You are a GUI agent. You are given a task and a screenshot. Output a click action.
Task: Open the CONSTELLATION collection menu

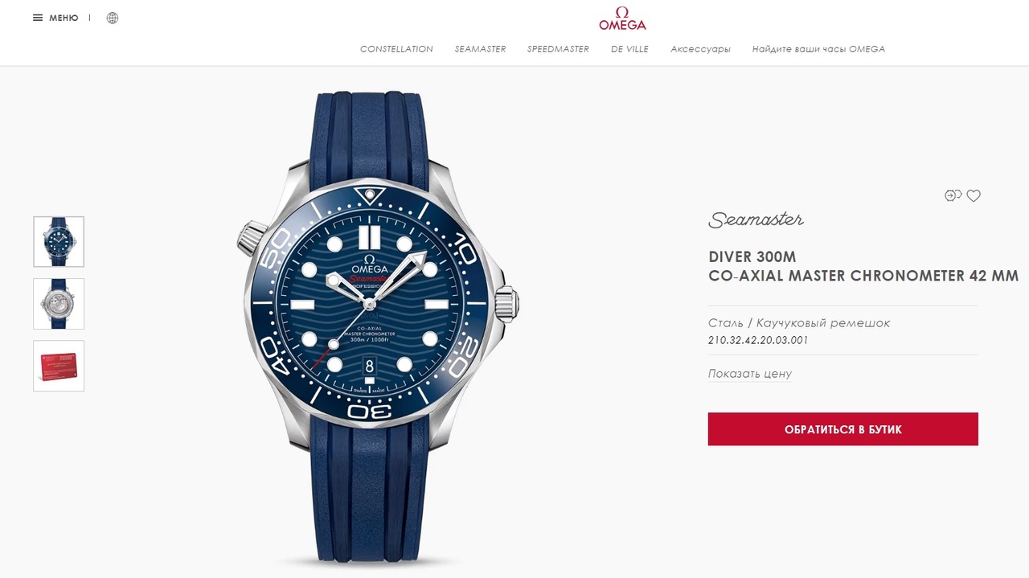(396, 49)
